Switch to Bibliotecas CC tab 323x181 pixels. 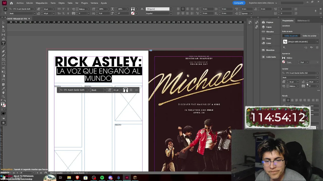pos(304,21)
